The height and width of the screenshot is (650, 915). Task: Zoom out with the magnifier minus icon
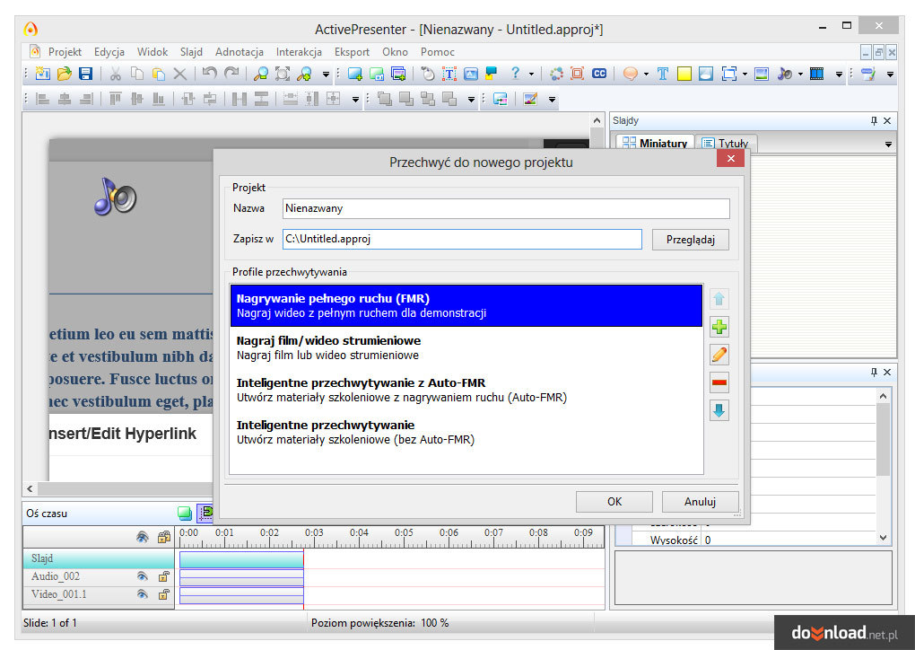pos(261,74)
